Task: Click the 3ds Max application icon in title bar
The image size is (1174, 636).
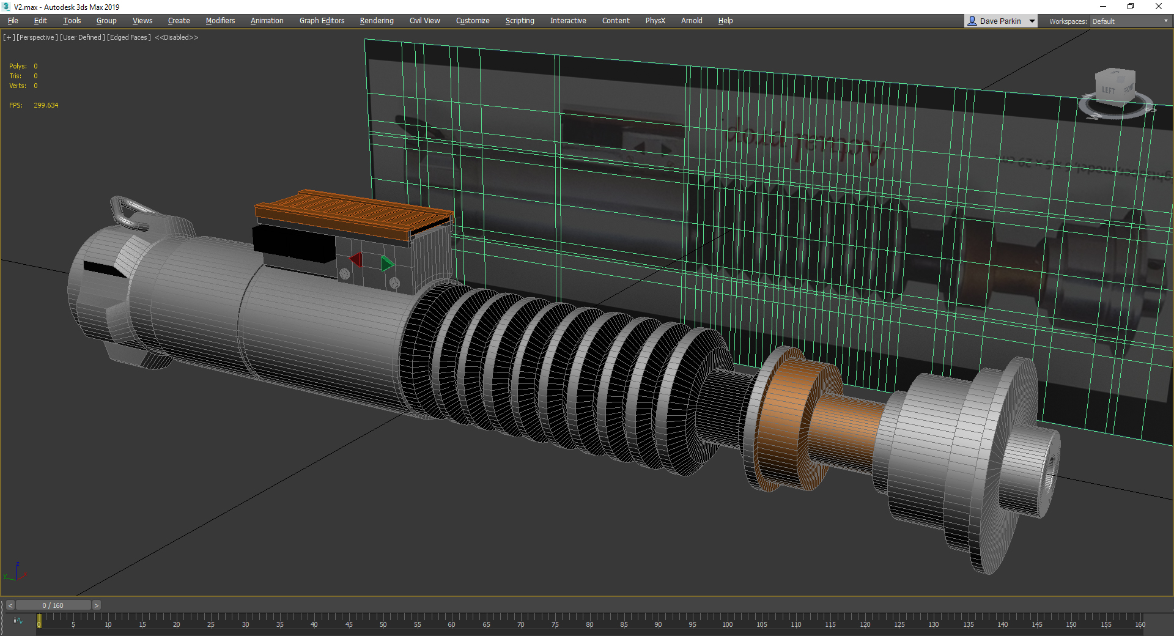Action: pyautogui.click(x=7, y=7)
